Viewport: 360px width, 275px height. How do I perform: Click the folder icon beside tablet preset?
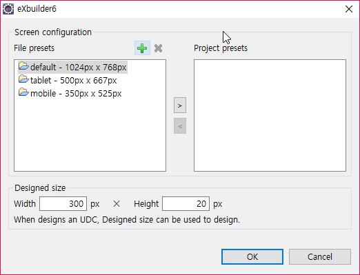pos(23,79)
